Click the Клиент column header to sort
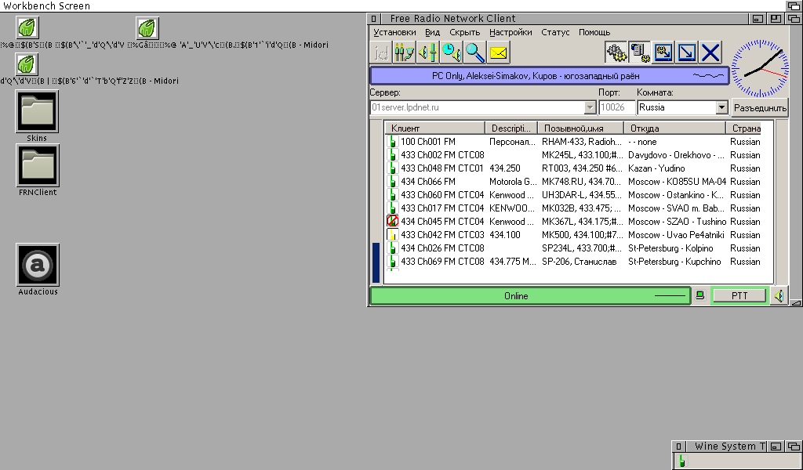This screenshot has height=470, width=803. (x=434, y=128)
